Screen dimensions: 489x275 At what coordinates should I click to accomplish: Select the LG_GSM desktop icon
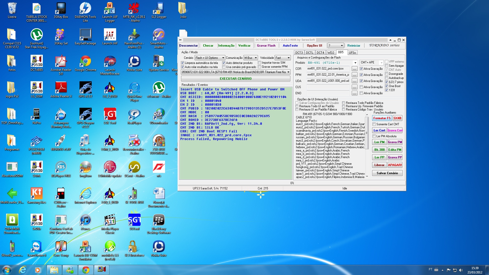[36, 90]
